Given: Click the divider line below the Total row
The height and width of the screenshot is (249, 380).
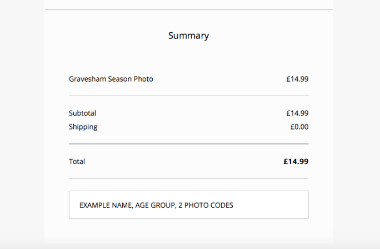Looking at the screenshot, I should [188, 178].
